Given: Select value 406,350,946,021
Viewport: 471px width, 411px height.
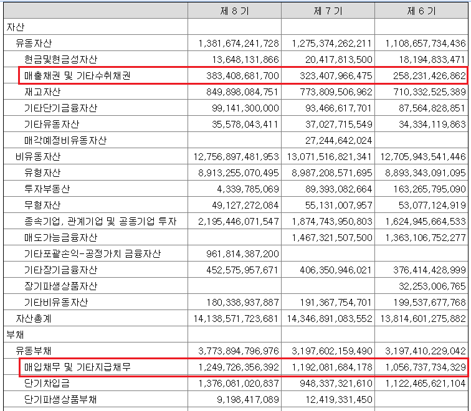Looking at the screenshot, I should (336, 270).
